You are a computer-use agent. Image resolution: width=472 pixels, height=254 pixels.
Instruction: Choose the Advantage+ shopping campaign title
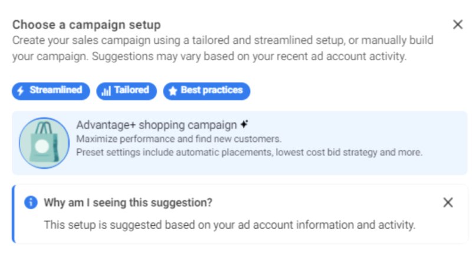tap(156, 125)
